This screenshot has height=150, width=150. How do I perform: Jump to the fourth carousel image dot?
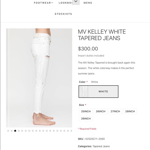pos(19,131)
